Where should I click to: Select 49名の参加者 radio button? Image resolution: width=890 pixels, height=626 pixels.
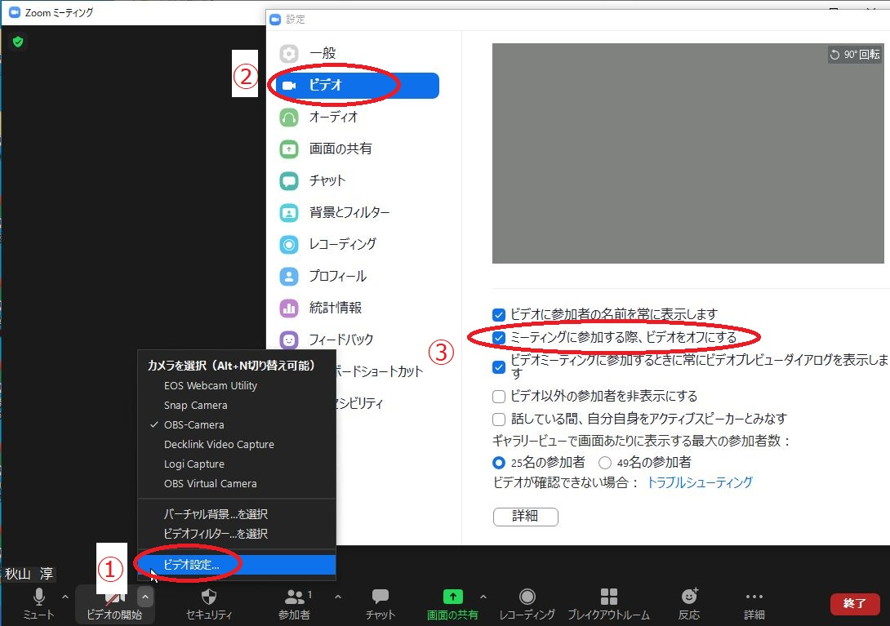coord(605,463)
